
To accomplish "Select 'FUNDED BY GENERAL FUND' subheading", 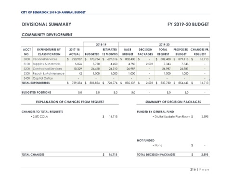I will pos(155,112).
